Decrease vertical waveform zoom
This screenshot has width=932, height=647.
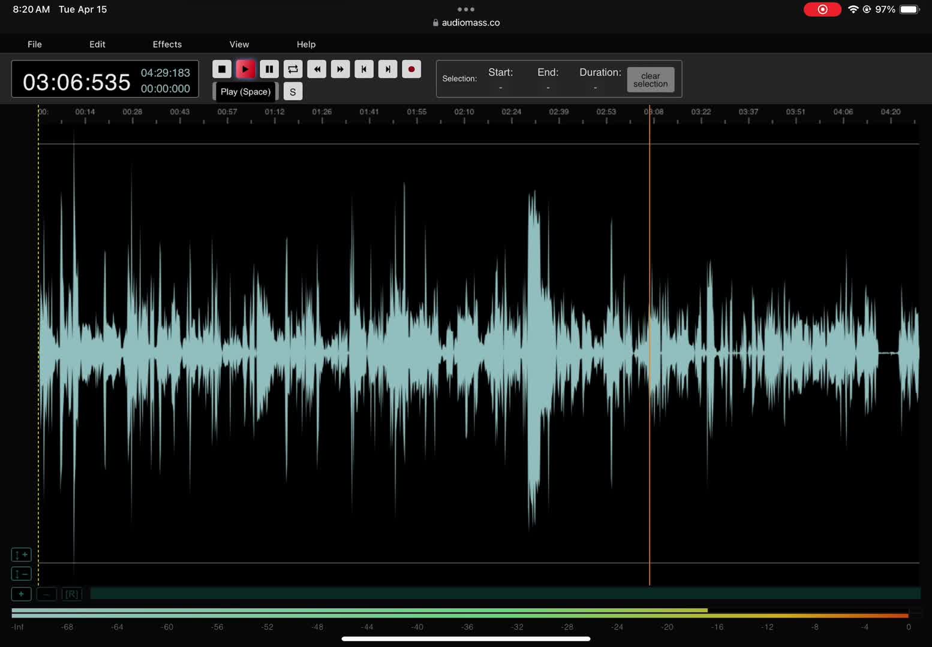pos(21,574)
